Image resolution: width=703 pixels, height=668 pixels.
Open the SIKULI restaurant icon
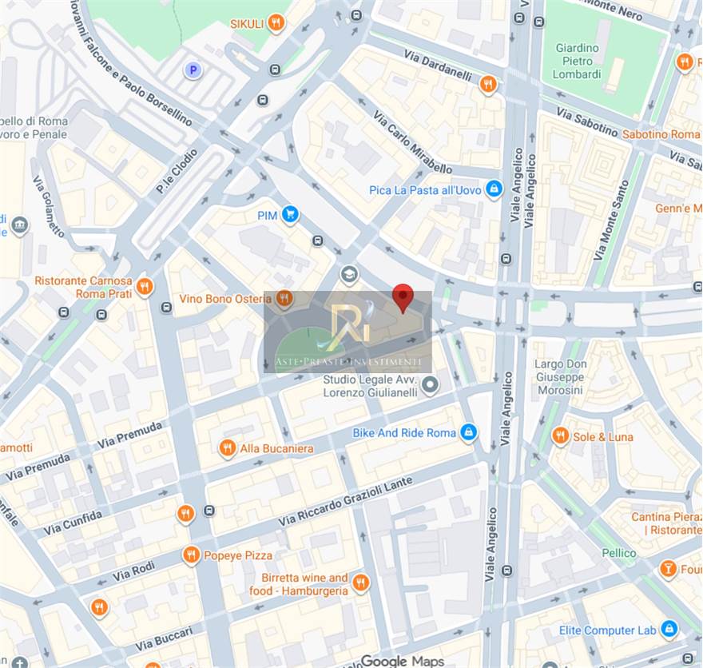pyautogui.click(x=276, y=22)
